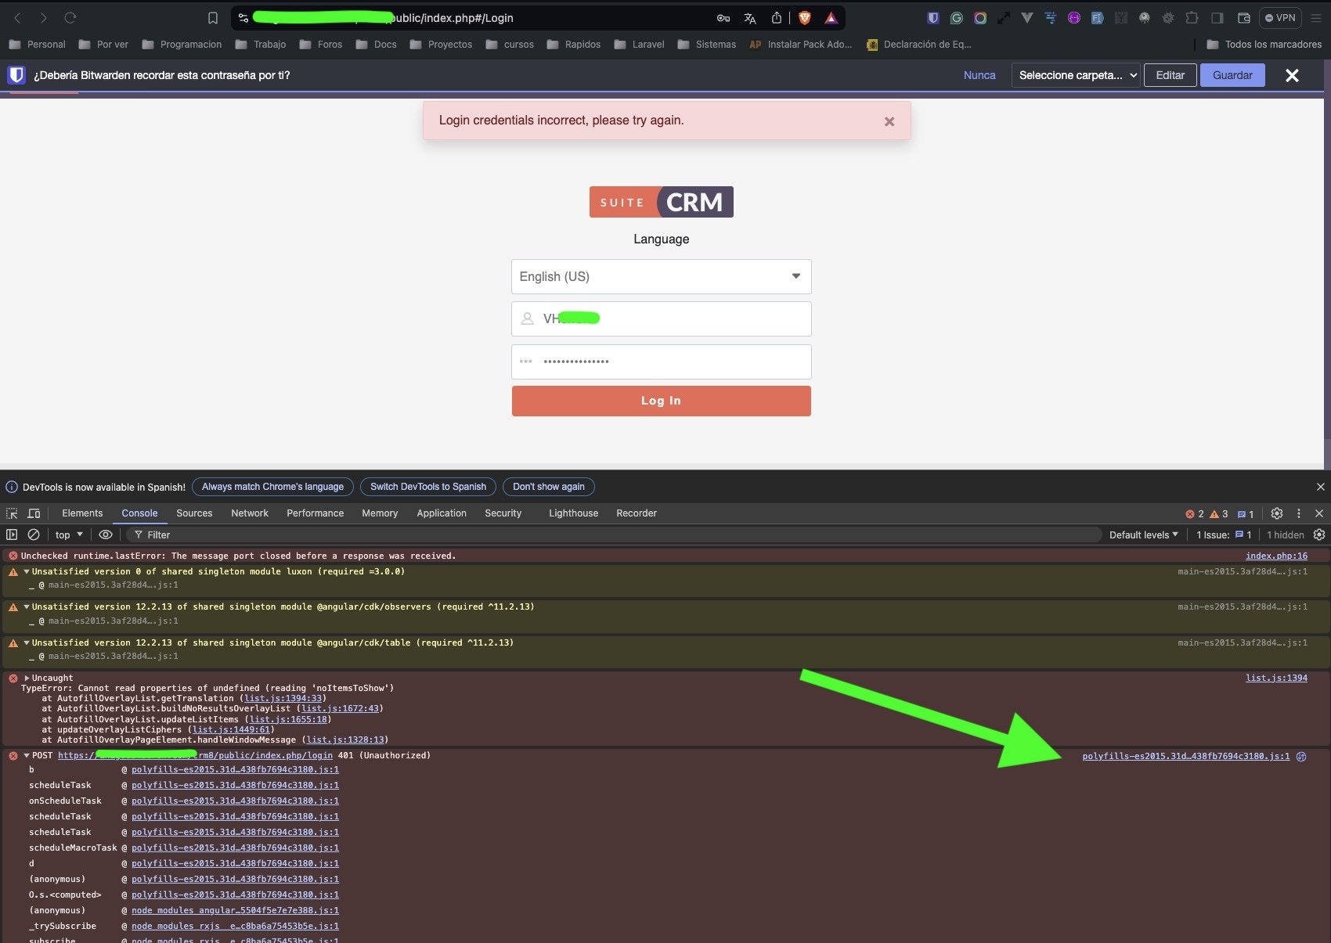Click the console Filter input
The height and width of the screenshot is (943, 1331).
(x=615, y=534)
